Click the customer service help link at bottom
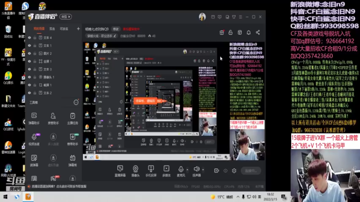The height and width of the screenshot is (202, 360). point(59,186)
